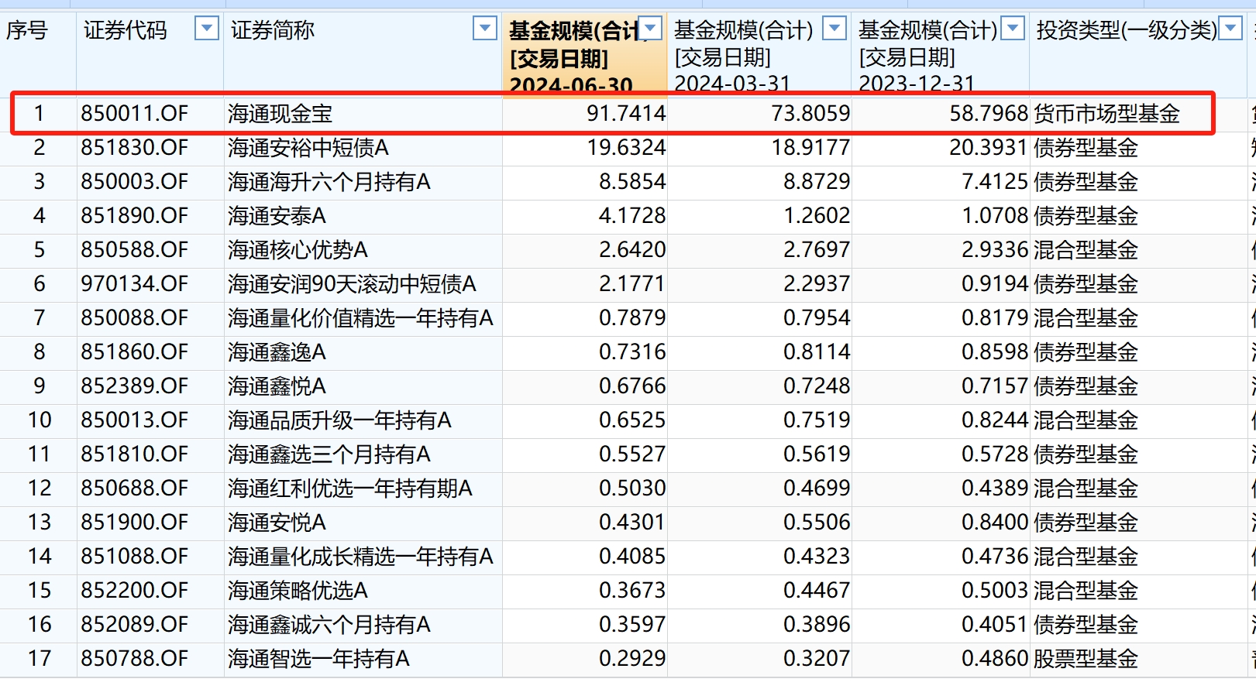1256x696 pixels.
Task: Select the code cell 850013.OF
Action: pos(135,420)
